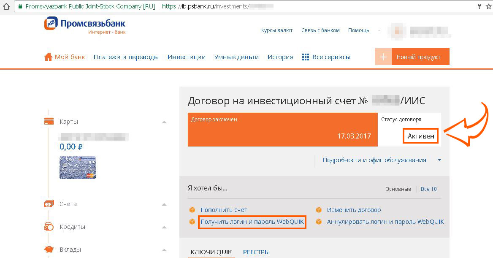Image resolution: width=493 pixels, height=258 pixels.
Task: Click the Счета money icon in sidebar
Action: tap(49, 204)
